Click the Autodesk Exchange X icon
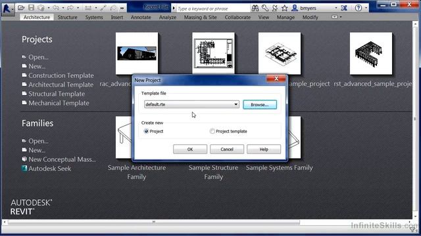Viewport: 421px width, 236px height. pyautogui.click(x=344, y=8)
